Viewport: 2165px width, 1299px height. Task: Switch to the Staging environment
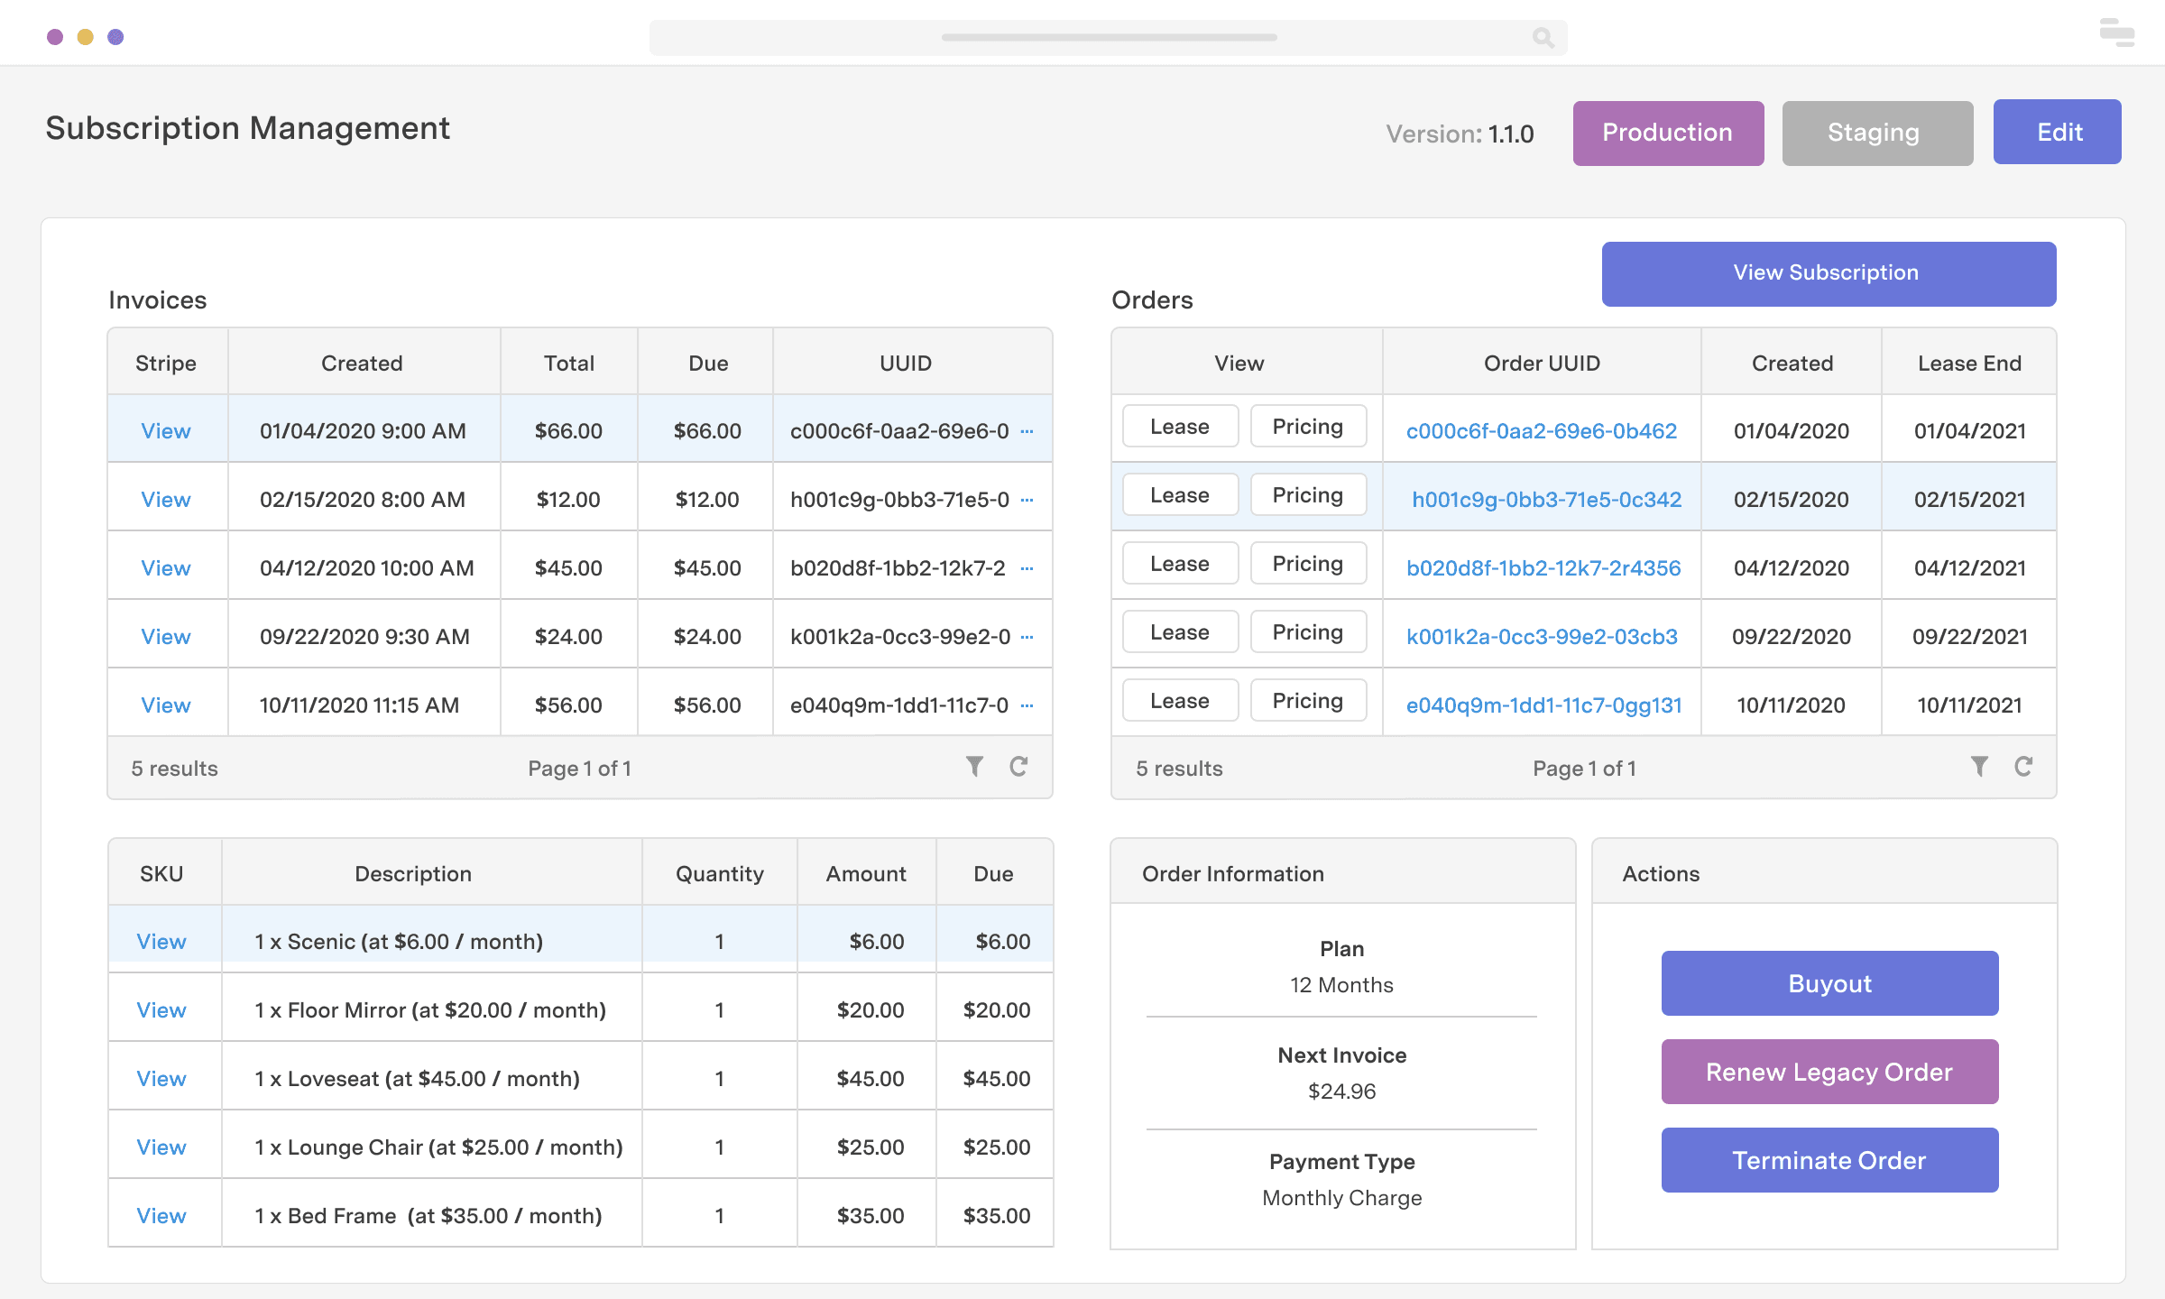click(1876, 133)
